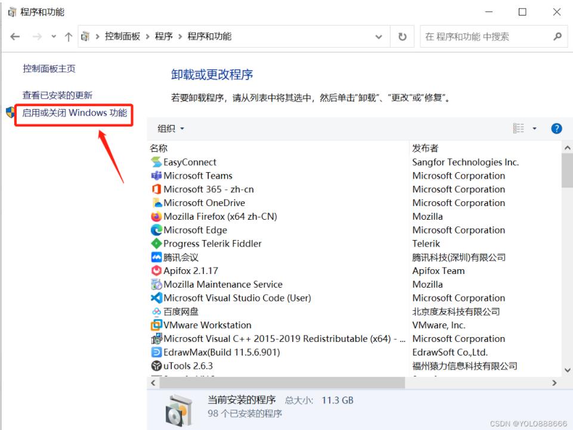This screenshot has width=573, height=430.
Task: Click the horizontal scrollbar thumb
Action: click(282, 383)
